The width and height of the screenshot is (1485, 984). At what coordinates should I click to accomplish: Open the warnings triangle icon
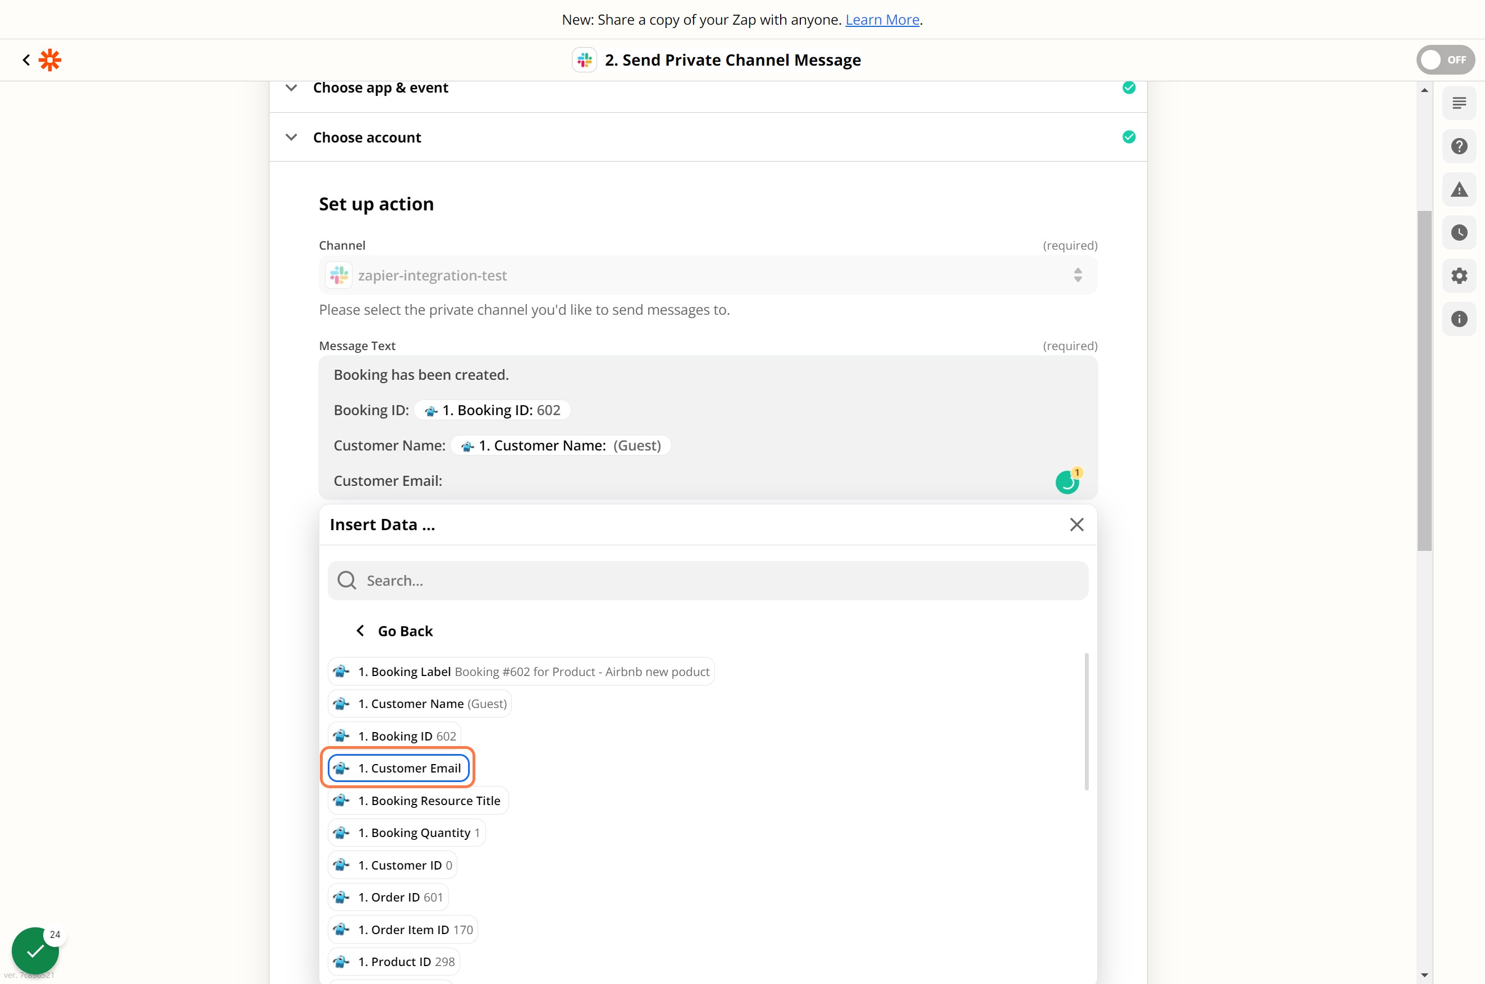pos(1459,190)
